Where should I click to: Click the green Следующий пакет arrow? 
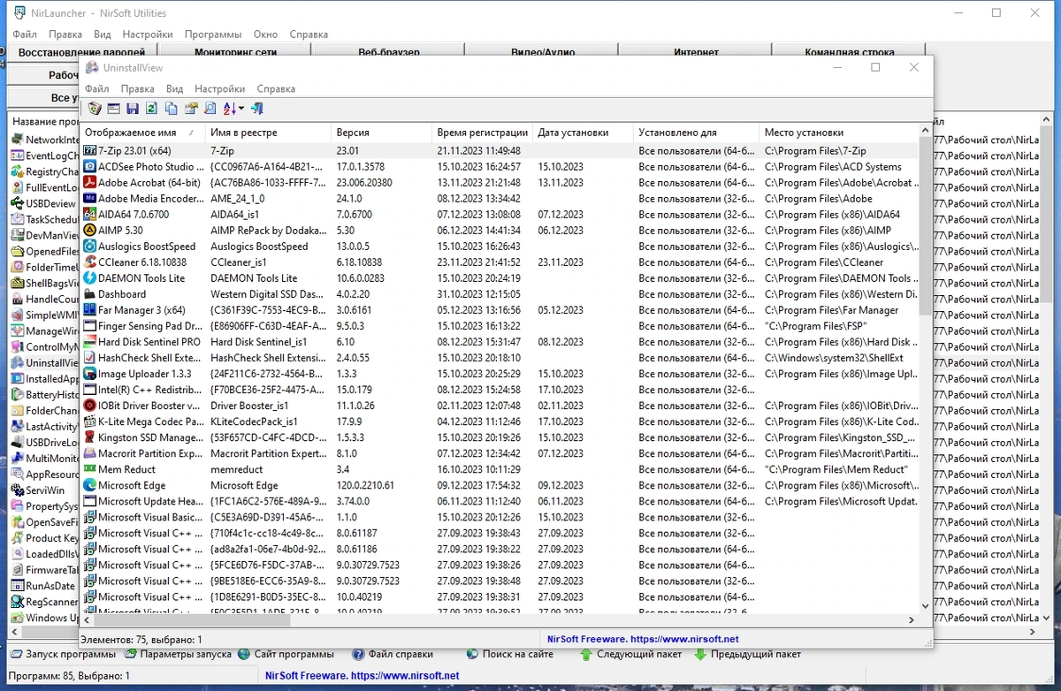585,655
